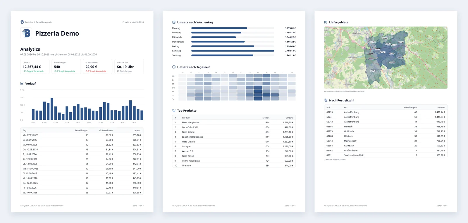
Task: Select the 'Spaghetti Bolognese' product row
Action: pyautogui.click(x=234, y=137)
